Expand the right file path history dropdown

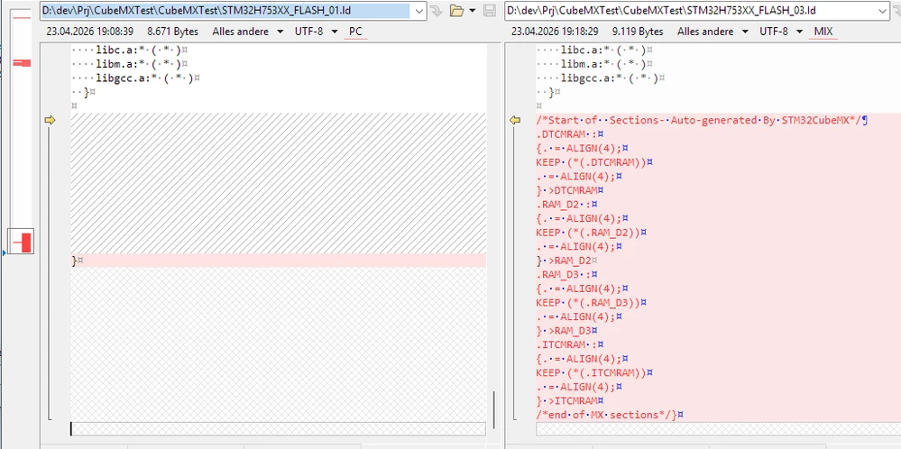coord(883,10)
